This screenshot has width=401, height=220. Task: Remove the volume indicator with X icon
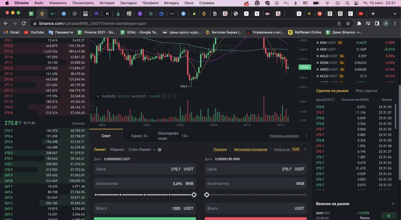coord(174,96)
